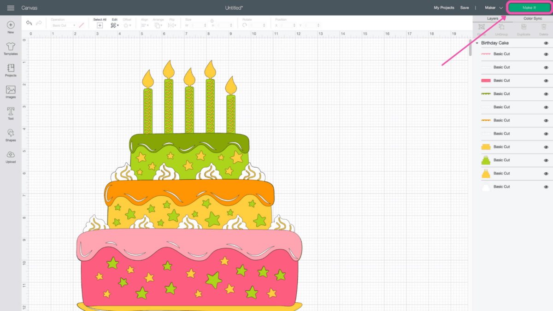Open the hamburger main menu

point(11,8)
